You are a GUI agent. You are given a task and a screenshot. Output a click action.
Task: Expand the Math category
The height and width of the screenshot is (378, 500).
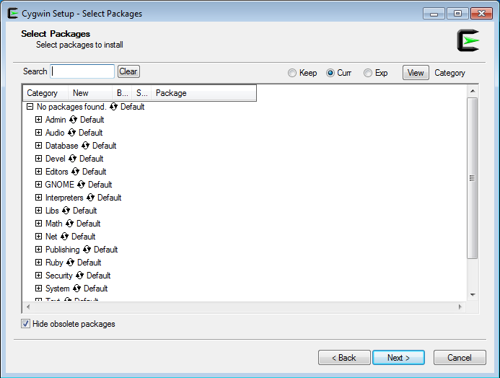click(38, 224)
